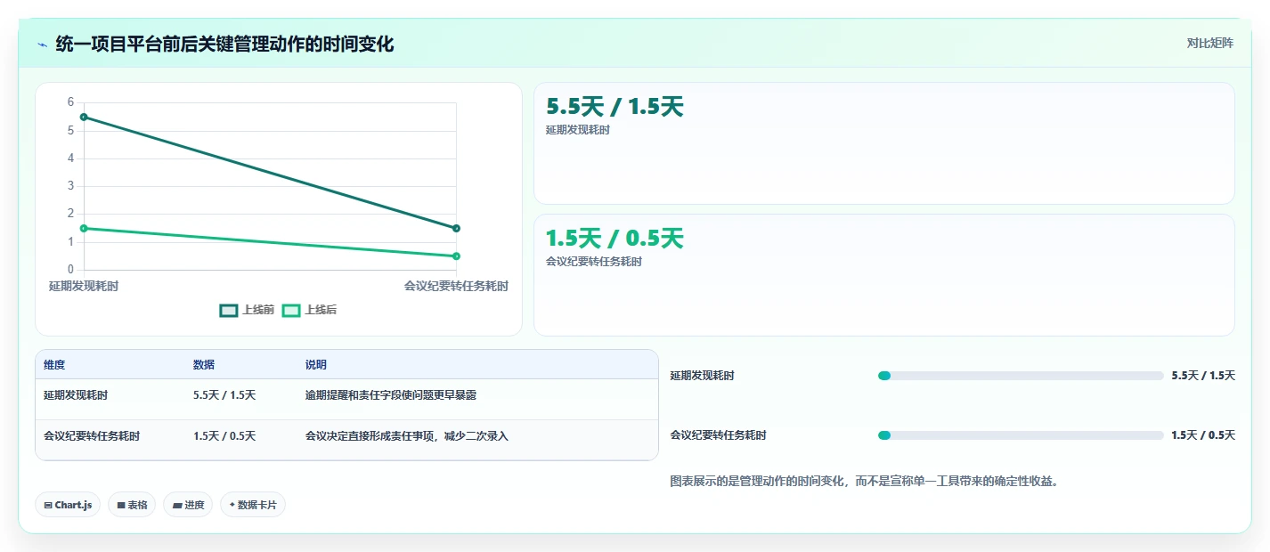Click the 进度 tag chip
Image resolution: width=1270 pixels, height=552 pixels.
(x=188, y=505)
